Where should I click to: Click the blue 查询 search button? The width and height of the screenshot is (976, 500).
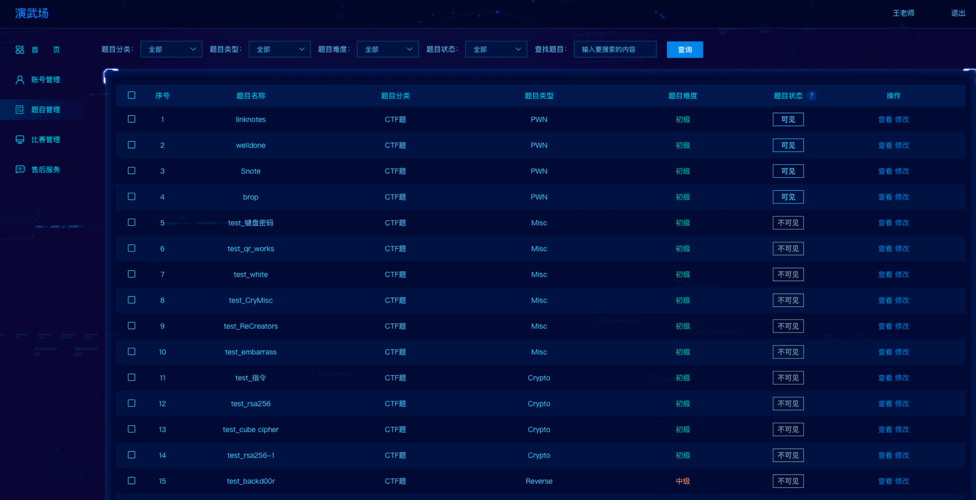(684, 50)
